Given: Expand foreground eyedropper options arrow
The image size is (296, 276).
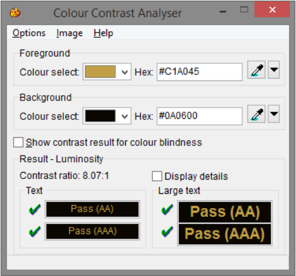Looking at the screenshot, I should (x=274, y=70).
